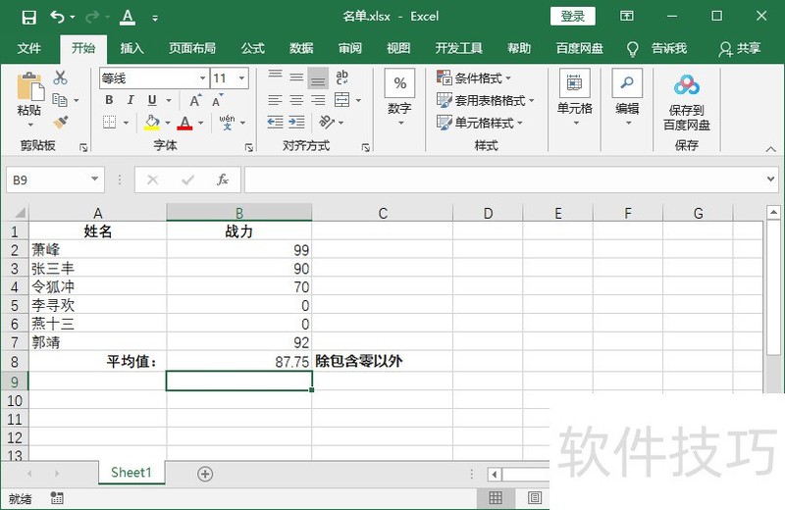Open phonetic guide wén icon
This screenshot has height=510, width=785.
tap(227, 123)
